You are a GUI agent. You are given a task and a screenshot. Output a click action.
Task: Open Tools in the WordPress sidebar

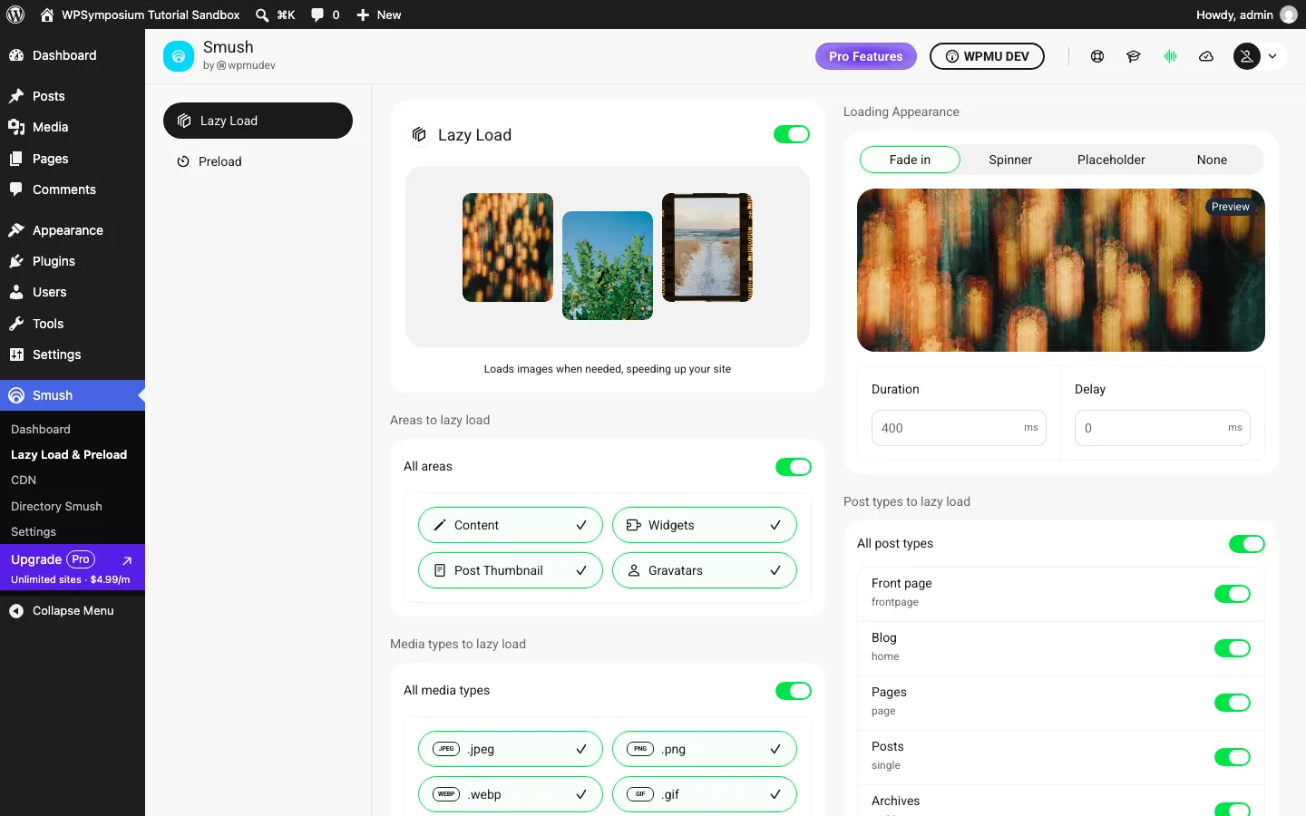pos(73,324)
